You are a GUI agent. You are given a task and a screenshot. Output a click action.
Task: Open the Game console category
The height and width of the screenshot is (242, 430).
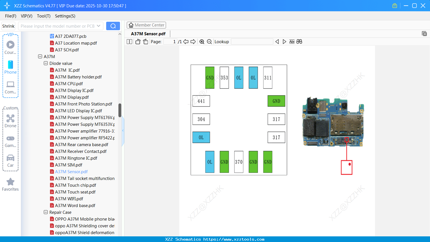click(10, 141)
